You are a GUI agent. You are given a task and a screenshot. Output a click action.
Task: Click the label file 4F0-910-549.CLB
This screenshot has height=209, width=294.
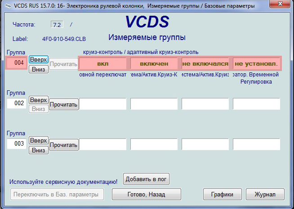pyautogui.click(x=64, y=39)
